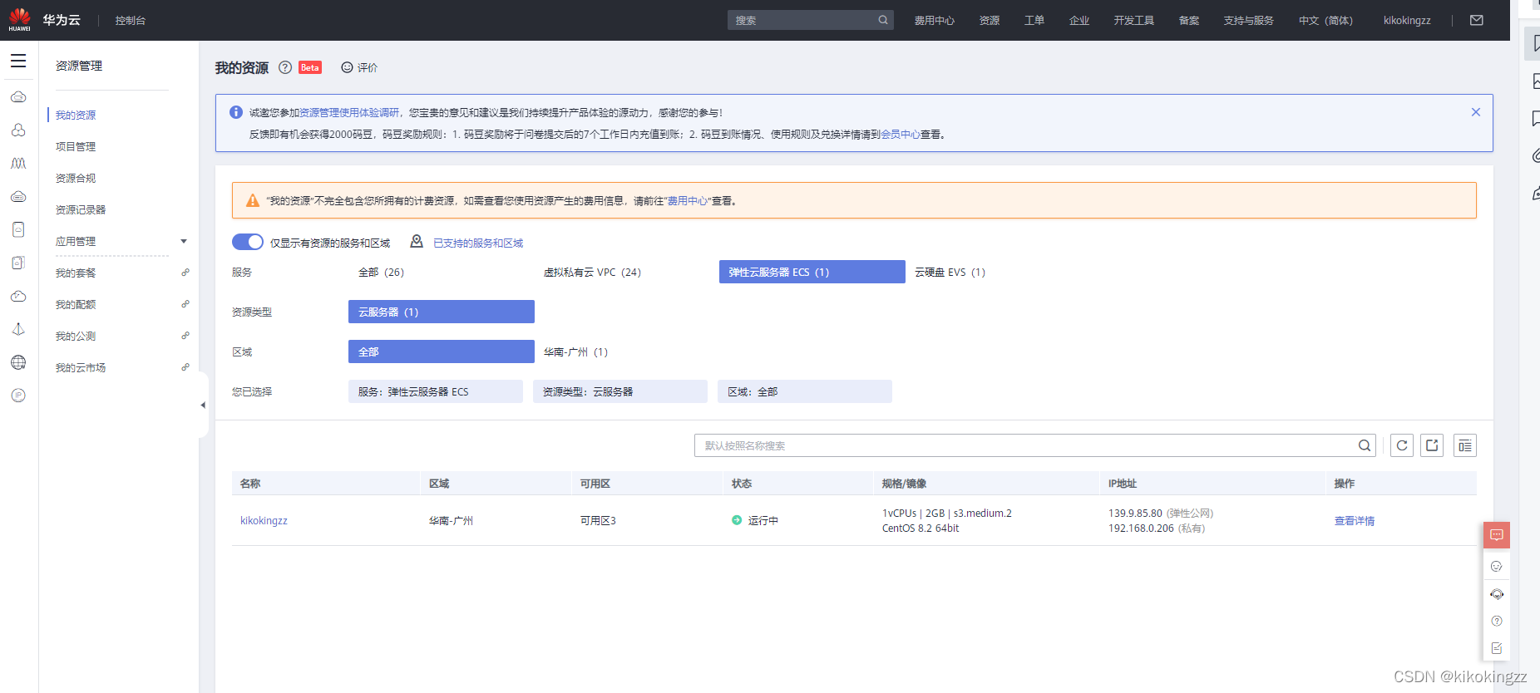Open 已支持的服务和区域 link

click(478, 243)
